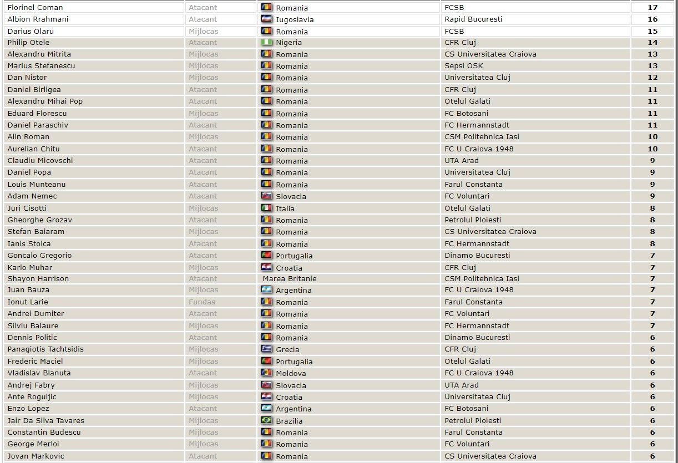This screenshot has width=678, height=463.
Task: Click the Italia flag in Juri Cisotti row
Action: 267,208
